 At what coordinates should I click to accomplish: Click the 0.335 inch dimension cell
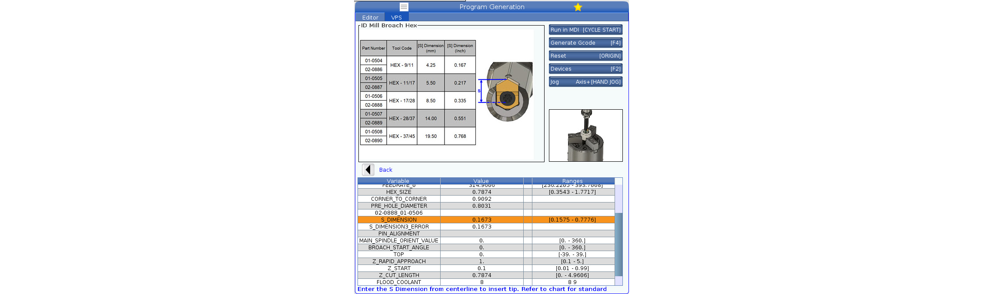point(460,101)
